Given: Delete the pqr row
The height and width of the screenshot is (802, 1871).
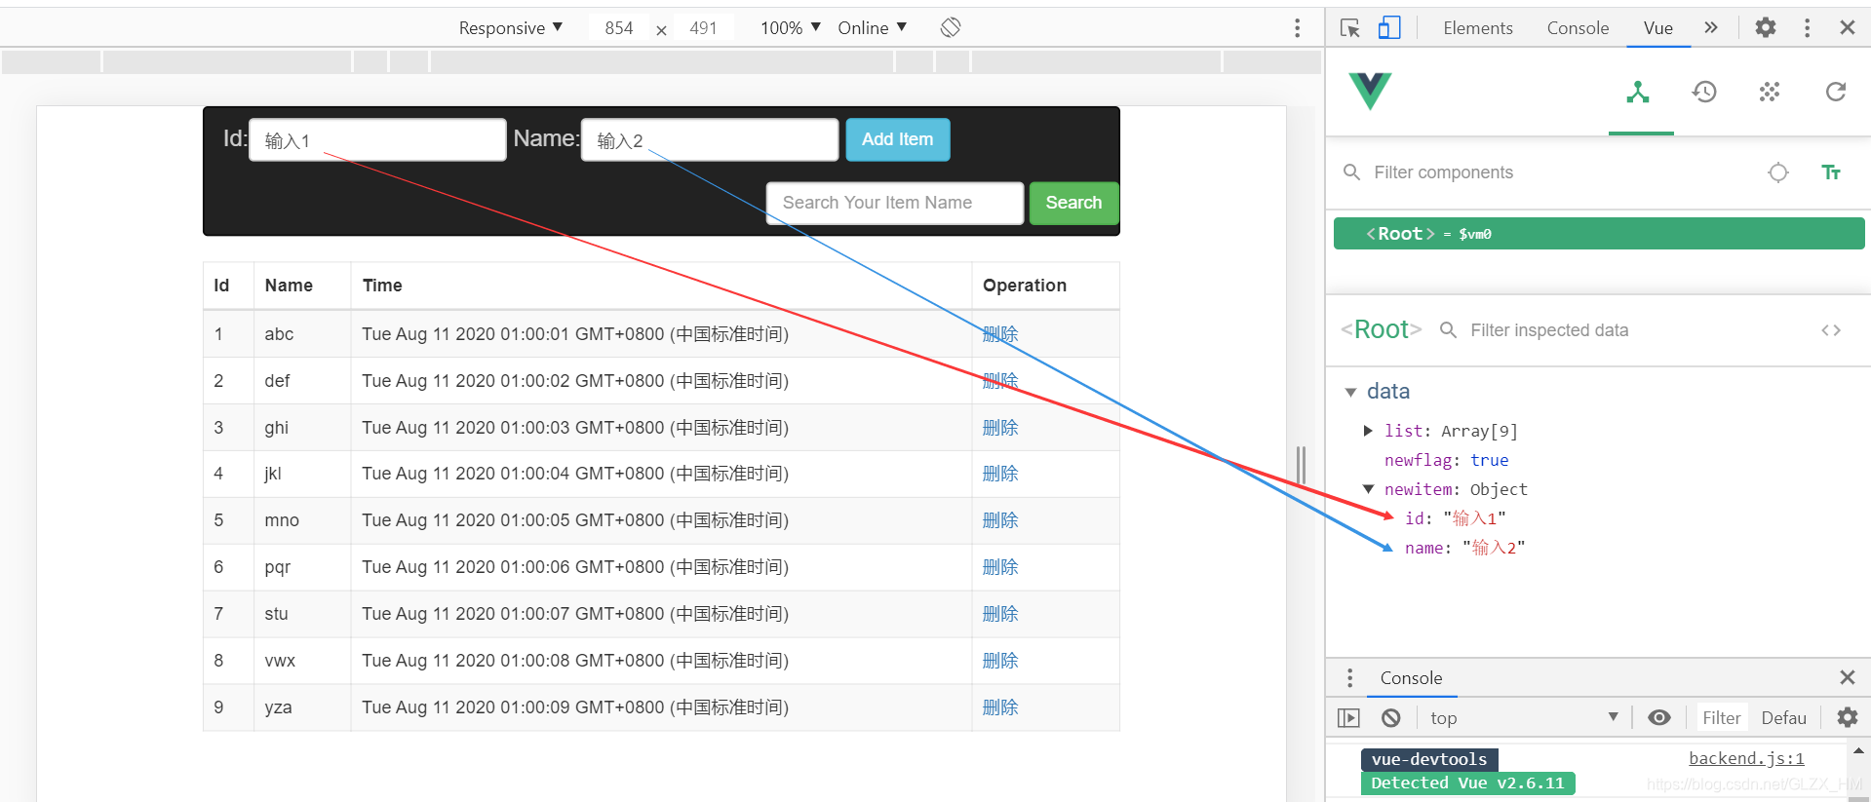Looking at the screenshot, I should coord(1000,567).
